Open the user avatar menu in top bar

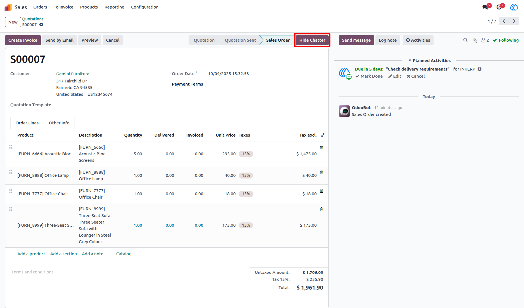pyautogui.click(x=514, y=7)
